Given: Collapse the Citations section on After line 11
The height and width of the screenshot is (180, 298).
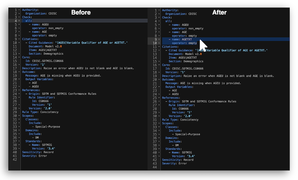Looking at the screenshot, I should (159, 47).
